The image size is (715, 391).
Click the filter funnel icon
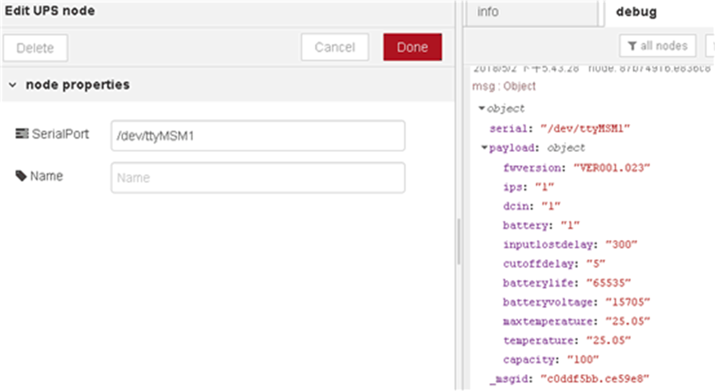[x=632, y=46]
